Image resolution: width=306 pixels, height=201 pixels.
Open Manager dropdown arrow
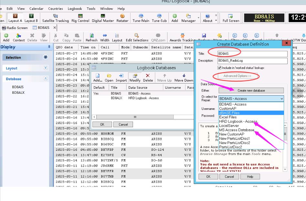coord(199,18)
